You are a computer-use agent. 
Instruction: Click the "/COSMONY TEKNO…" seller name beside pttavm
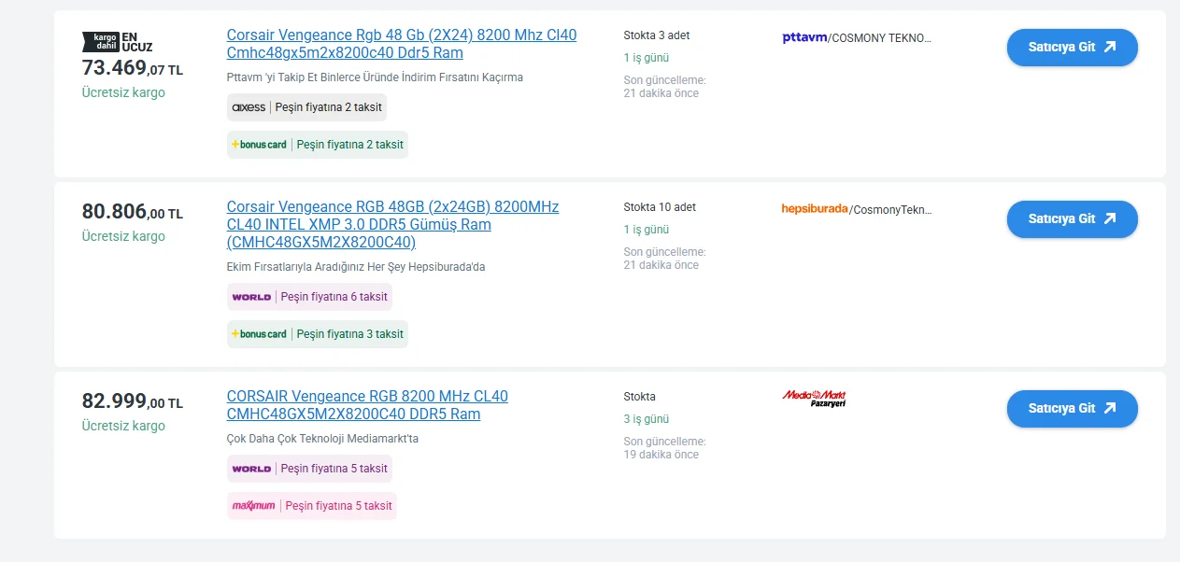[x=880, y=38]
